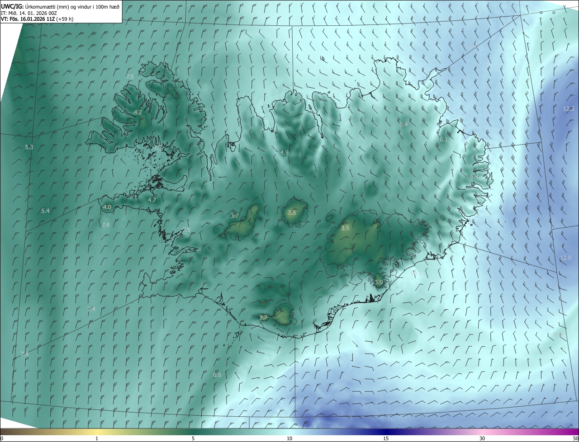Click the 5.3 value over the western sea
Screen dimensions: 579x442
(x=29, y=147)
